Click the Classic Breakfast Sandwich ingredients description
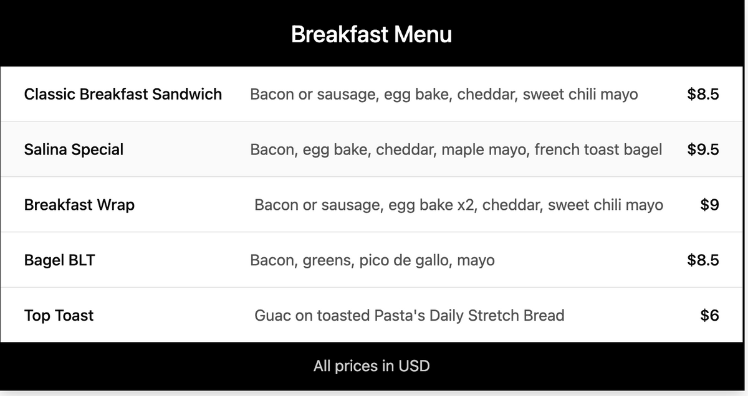 click(444, 94)
